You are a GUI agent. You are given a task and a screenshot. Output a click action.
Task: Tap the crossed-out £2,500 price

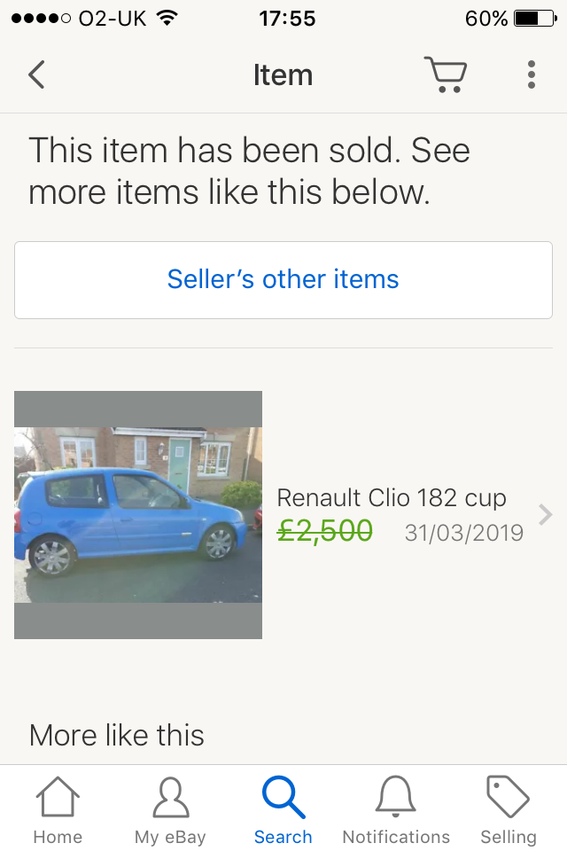[325, 531]
